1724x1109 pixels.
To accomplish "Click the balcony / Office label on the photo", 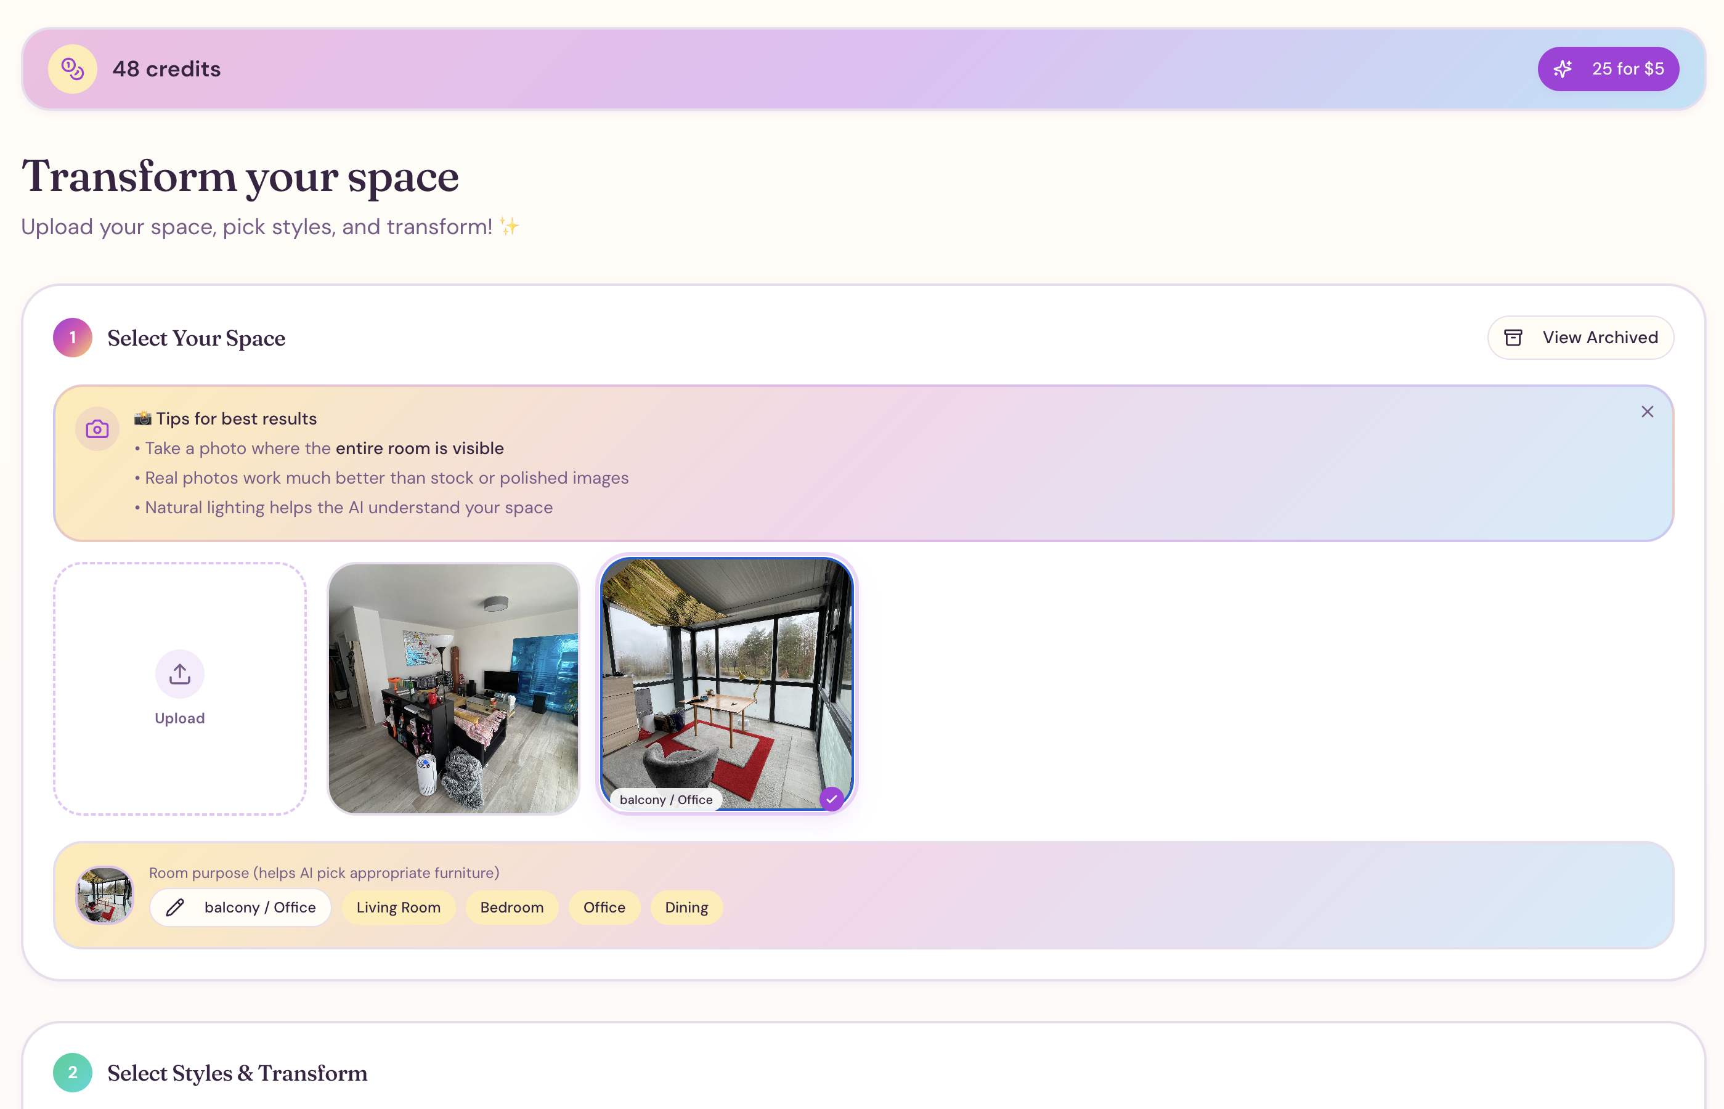I will pos(665,799).
